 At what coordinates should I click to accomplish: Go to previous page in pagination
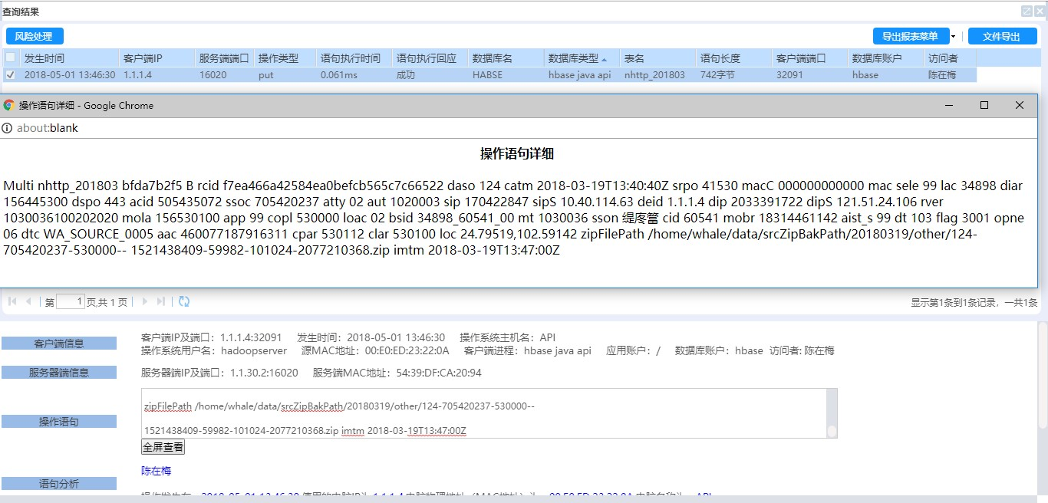pos(28,302)
